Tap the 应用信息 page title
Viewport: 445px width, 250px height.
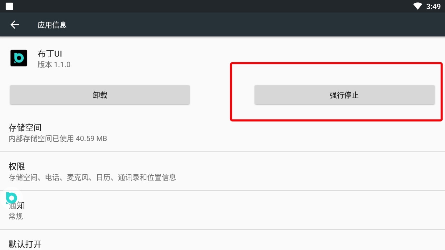[x=52, y=25]
